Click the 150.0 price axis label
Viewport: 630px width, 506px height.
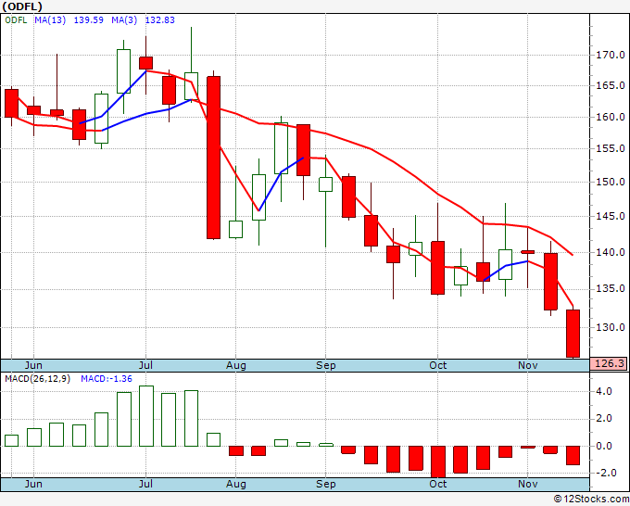pyautogui.click(x=610, y=182)
